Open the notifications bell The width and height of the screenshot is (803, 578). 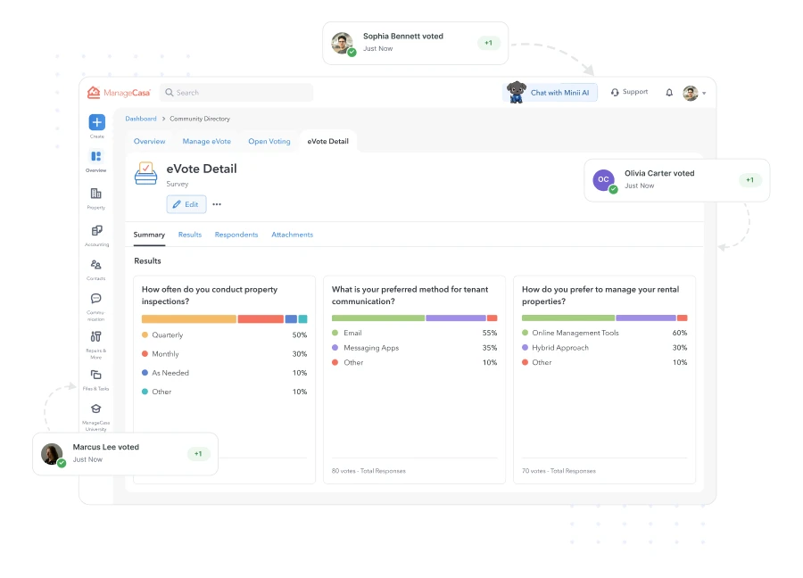(x=669, y=93)
